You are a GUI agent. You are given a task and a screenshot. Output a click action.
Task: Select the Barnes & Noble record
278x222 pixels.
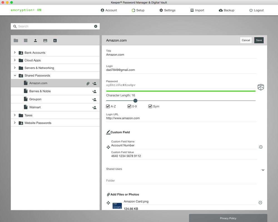55,91
